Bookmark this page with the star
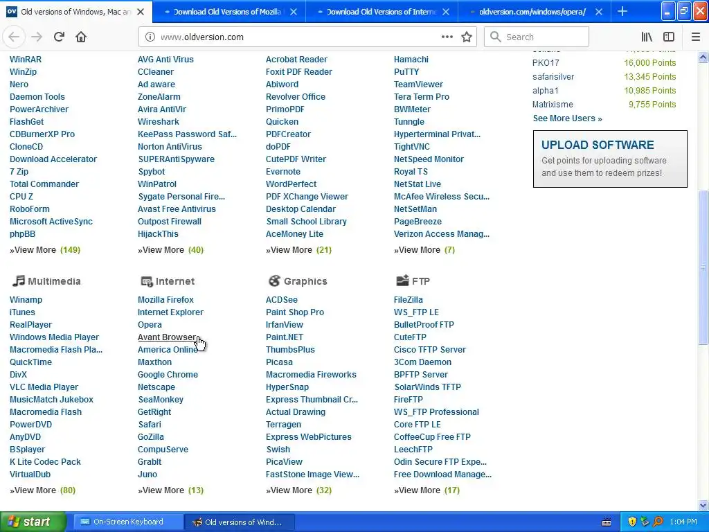Screen dimensions: 709x532 pos(467,37)
